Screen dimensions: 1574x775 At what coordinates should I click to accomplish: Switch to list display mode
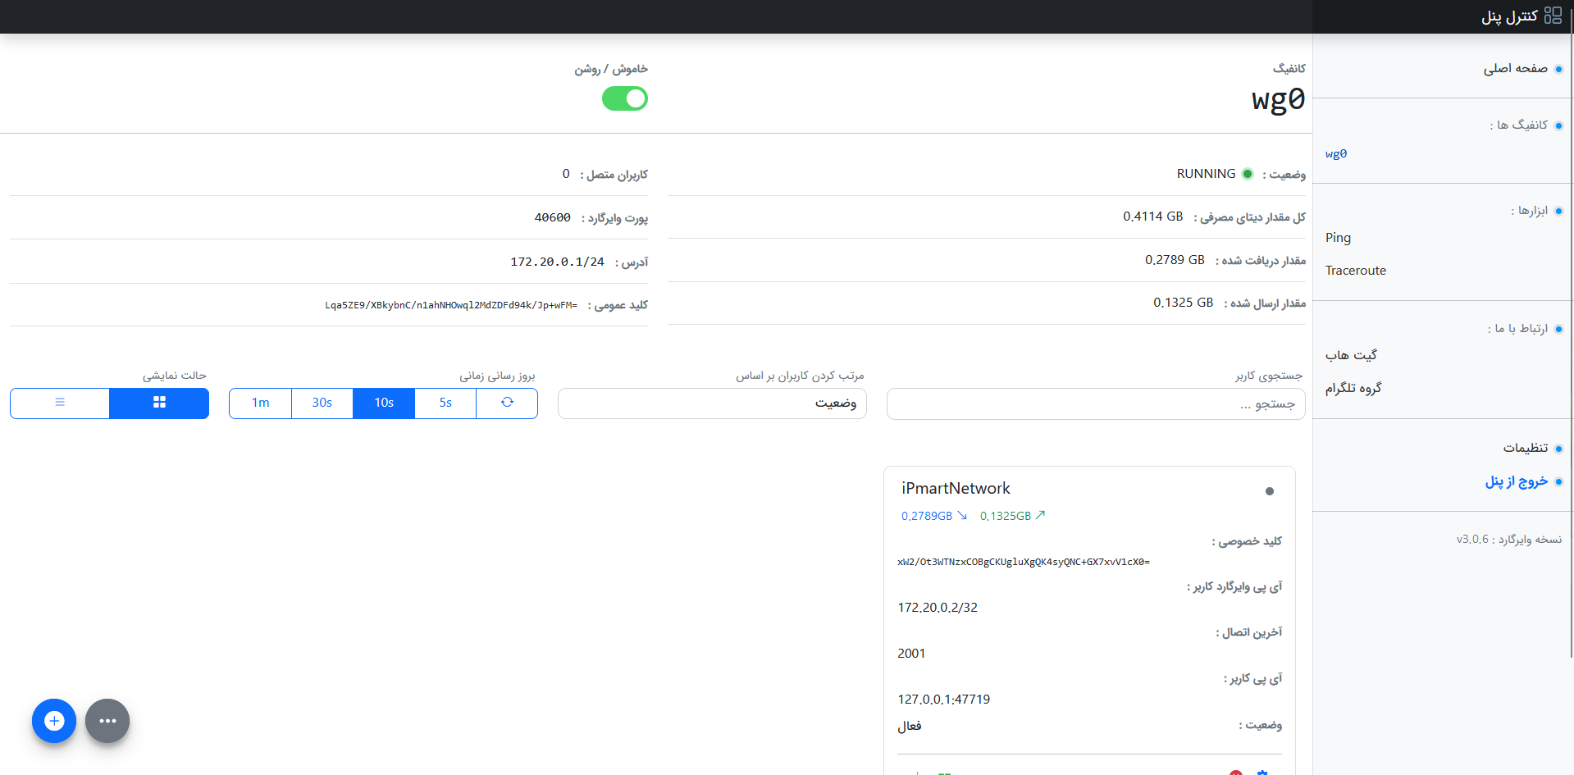pyautogui.click(x=60, y=403)
